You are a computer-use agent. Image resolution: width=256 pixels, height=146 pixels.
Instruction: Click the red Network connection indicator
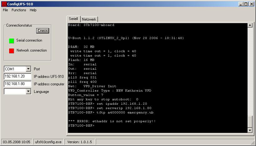(12, 51)
